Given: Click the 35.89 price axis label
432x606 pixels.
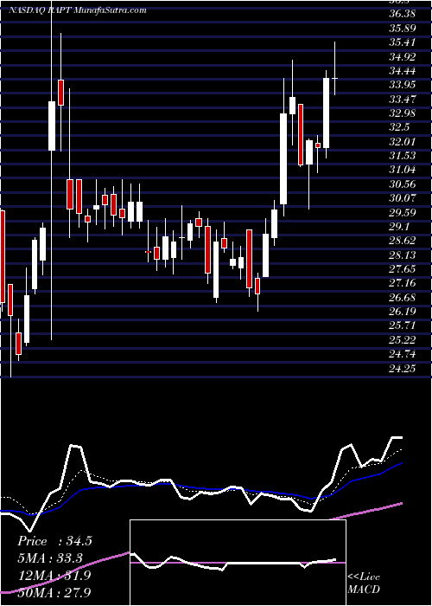Looking at the screenshot, I should (x=403, y=29).
